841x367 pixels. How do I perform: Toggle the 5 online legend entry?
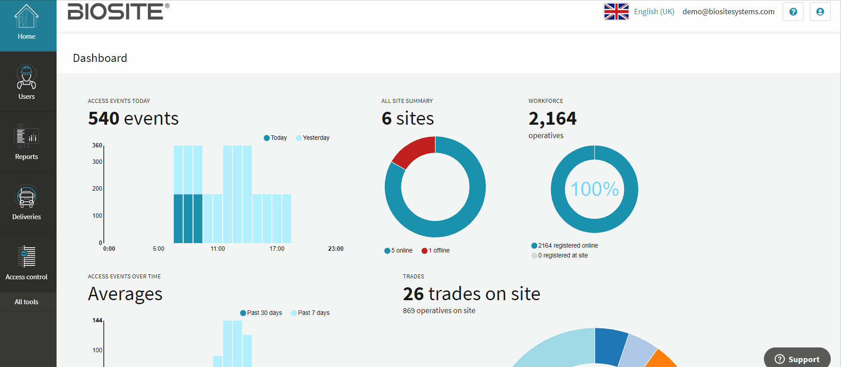point(398,250)
